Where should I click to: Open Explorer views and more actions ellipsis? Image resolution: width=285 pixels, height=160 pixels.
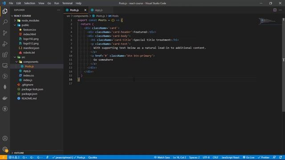58,10
